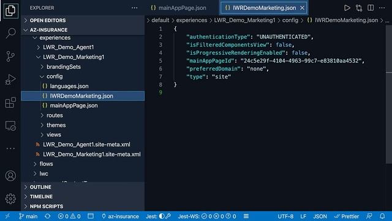
Task: Click the Jest status indicator
Action: (x=158, y=216)
